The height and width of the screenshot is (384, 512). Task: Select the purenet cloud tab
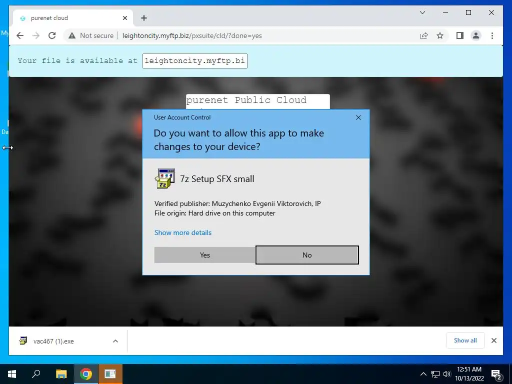(73, 18)
